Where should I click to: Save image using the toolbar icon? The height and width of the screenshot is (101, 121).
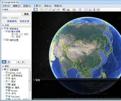[94, 10]
